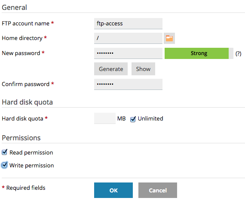The image size is (245, 204).
Task: Open the home directory folder browser icon
Action: pos(169,38)
